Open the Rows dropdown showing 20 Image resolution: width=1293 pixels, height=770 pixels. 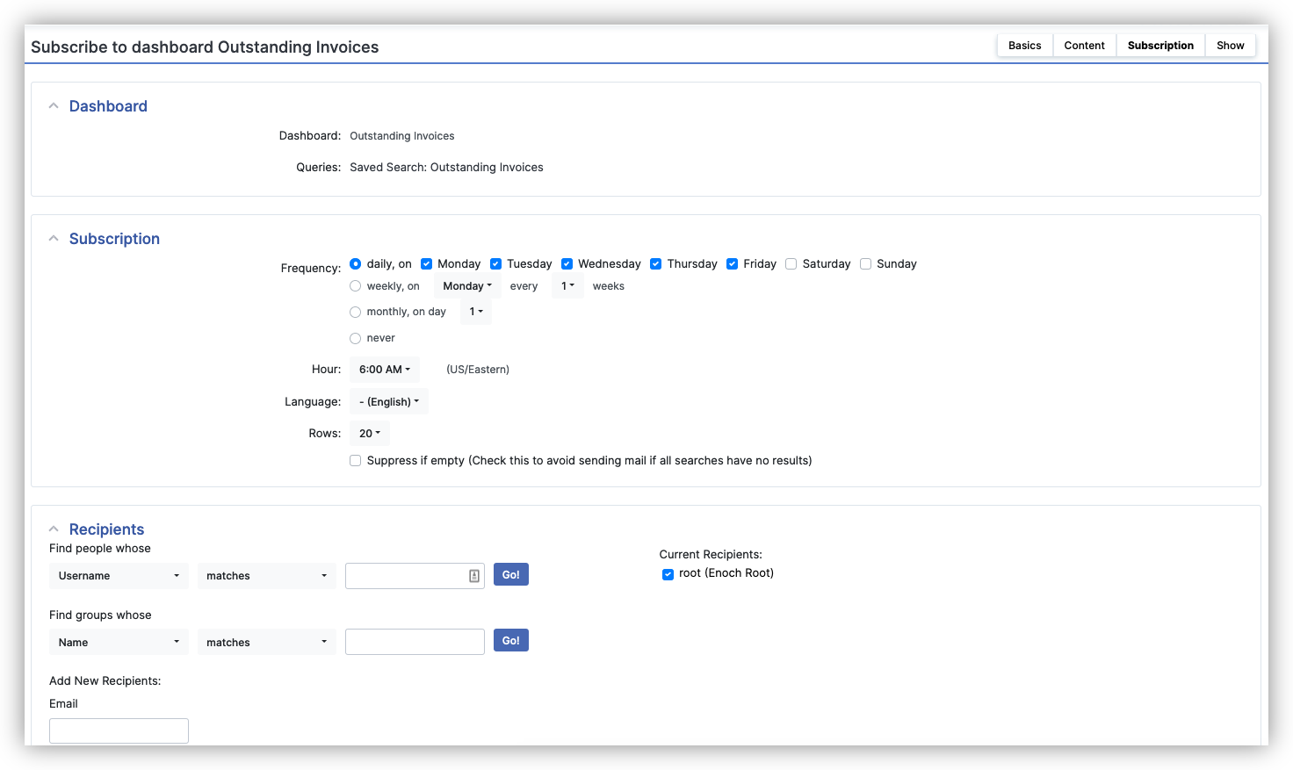[x=369, y=433]
